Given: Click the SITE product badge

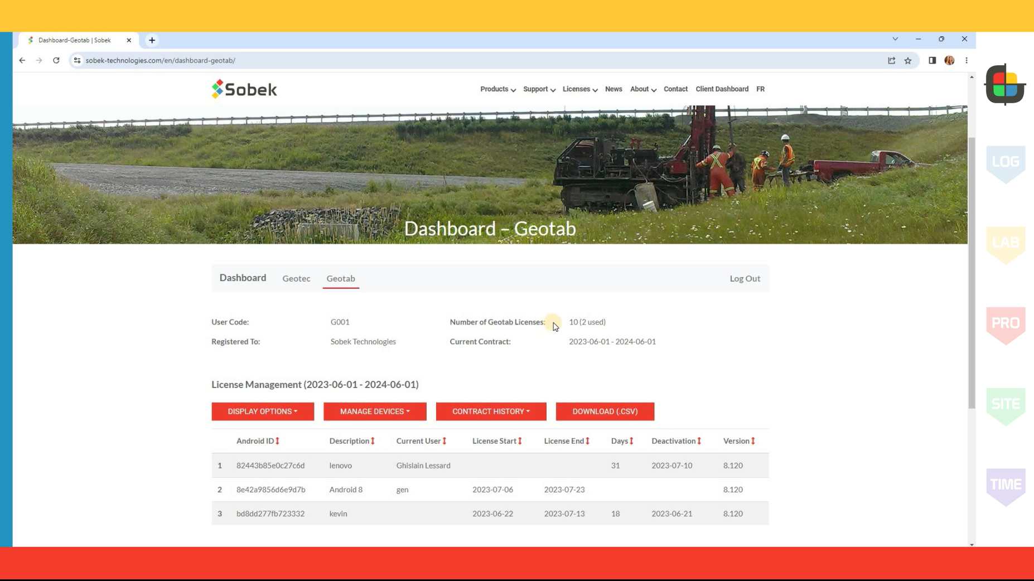Looking at the screenshot, I should tap(1006, 406).
